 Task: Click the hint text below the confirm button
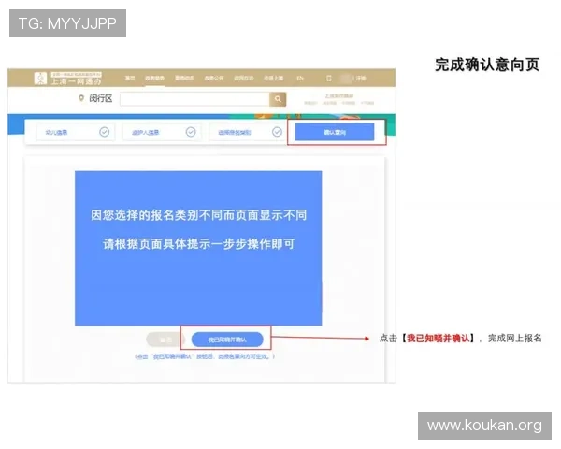pyautogui.click(x=205, y=356)
